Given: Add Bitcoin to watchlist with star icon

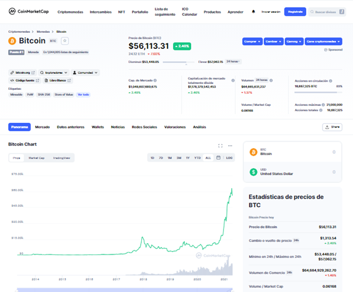Looking at the screenshot, I should tap(65, 41).
